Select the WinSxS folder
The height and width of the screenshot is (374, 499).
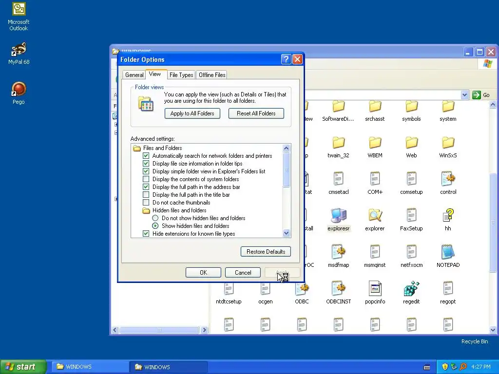pyautogui.click(x=448, y=147)
